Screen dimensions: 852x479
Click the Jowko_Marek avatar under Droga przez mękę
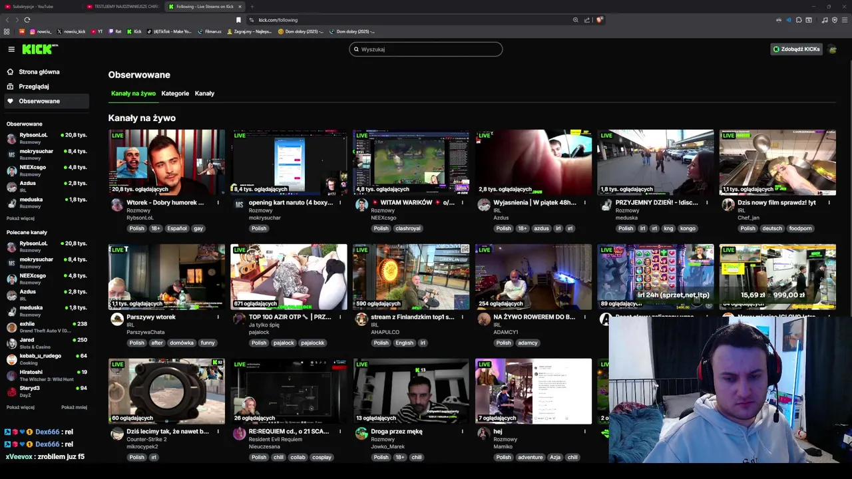[361, 434]
